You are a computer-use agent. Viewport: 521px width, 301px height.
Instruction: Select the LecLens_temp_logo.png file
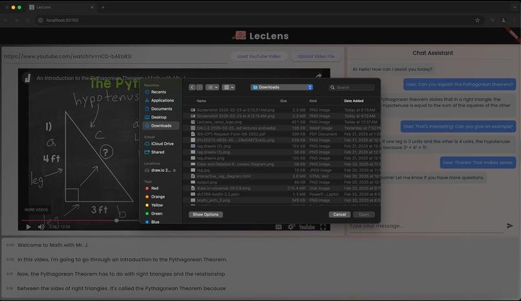click(281, 122)
